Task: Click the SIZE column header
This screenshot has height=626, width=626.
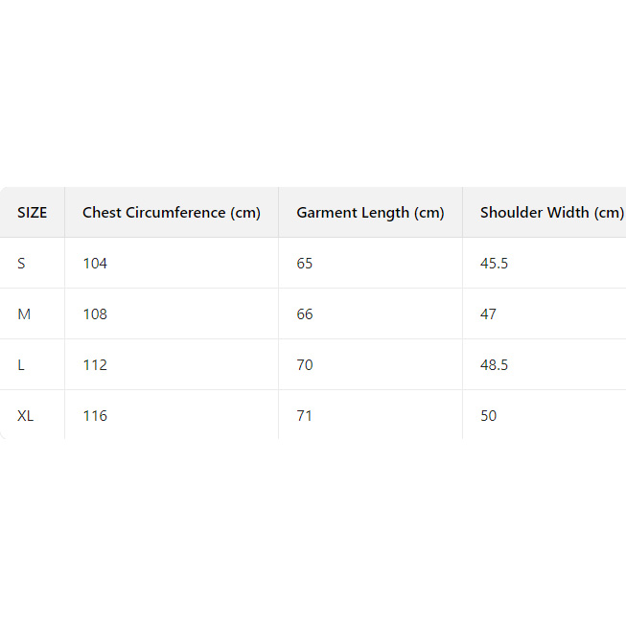Action: pos(32,213)
